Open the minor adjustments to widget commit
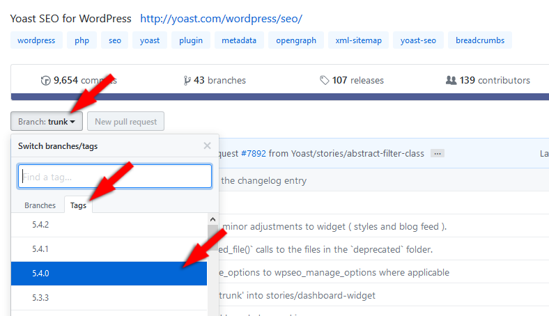The image size is (549, 316). pyautogui.click(x=334, y=226)
